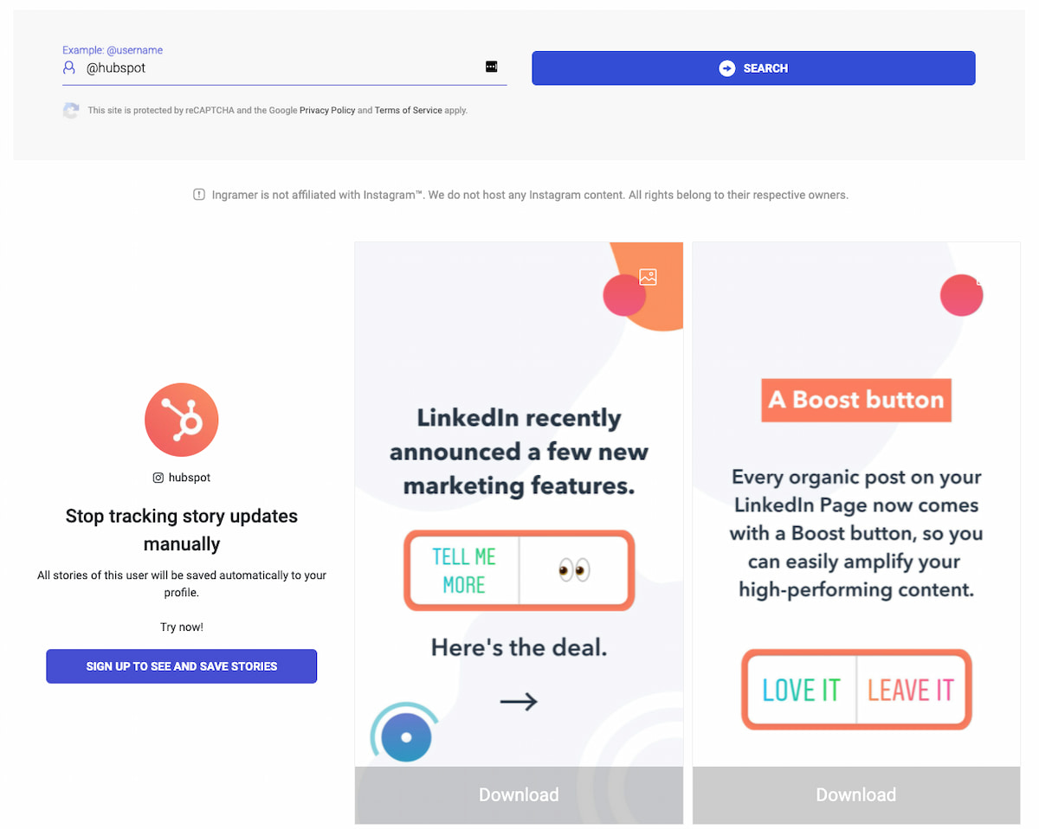Open the Google Privacy Policy link
This screenshot has height=829, width=1039.
(x=327, y=111)
